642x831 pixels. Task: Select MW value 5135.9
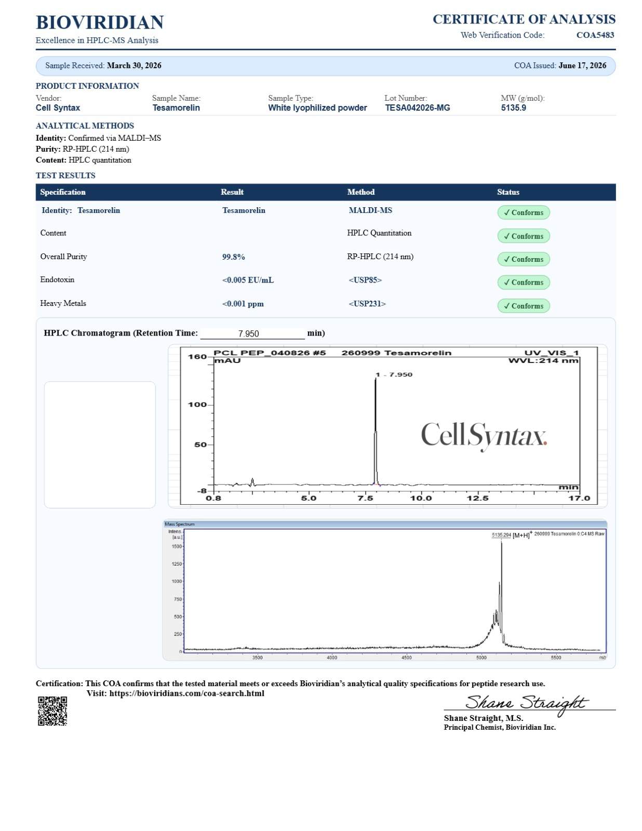[x=513, y=108]
